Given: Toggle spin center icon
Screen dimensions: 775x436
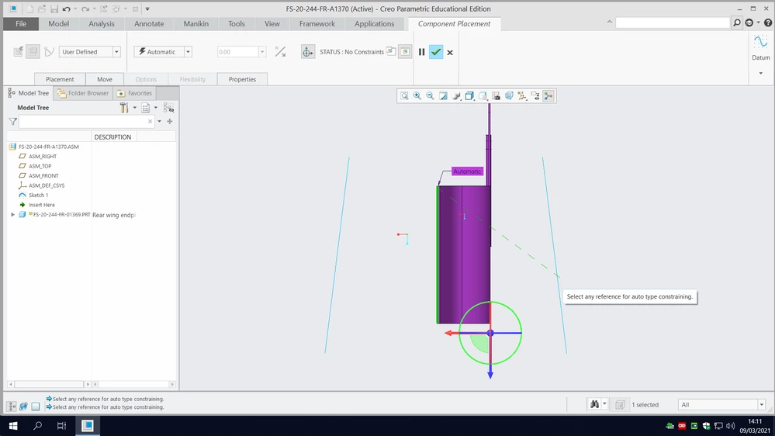Looking at the screenshot, I should [548, 96].
